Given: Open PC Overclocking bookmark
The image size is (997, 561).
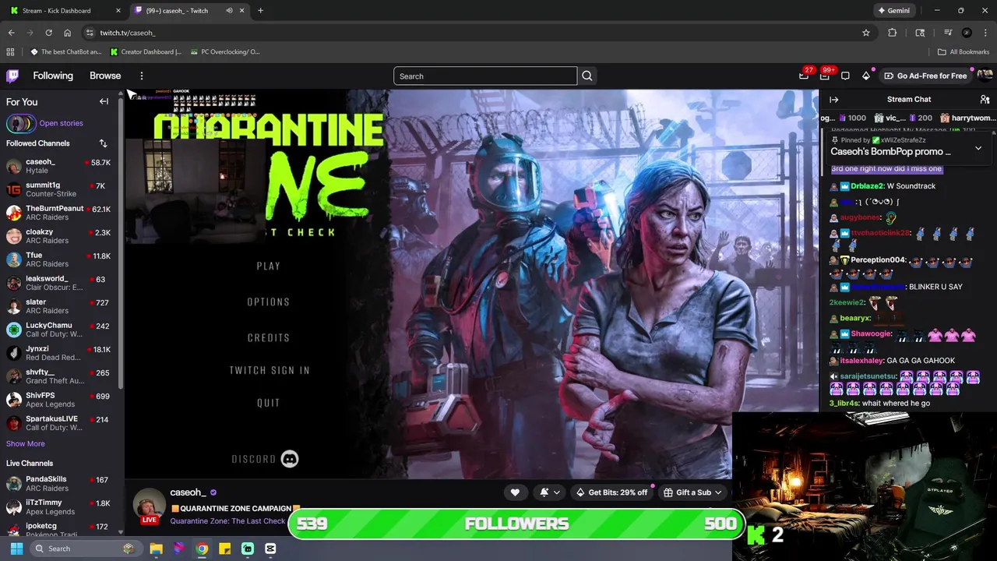Looking at the screenshot, I should pyautogui.click(x=224, y=52).
